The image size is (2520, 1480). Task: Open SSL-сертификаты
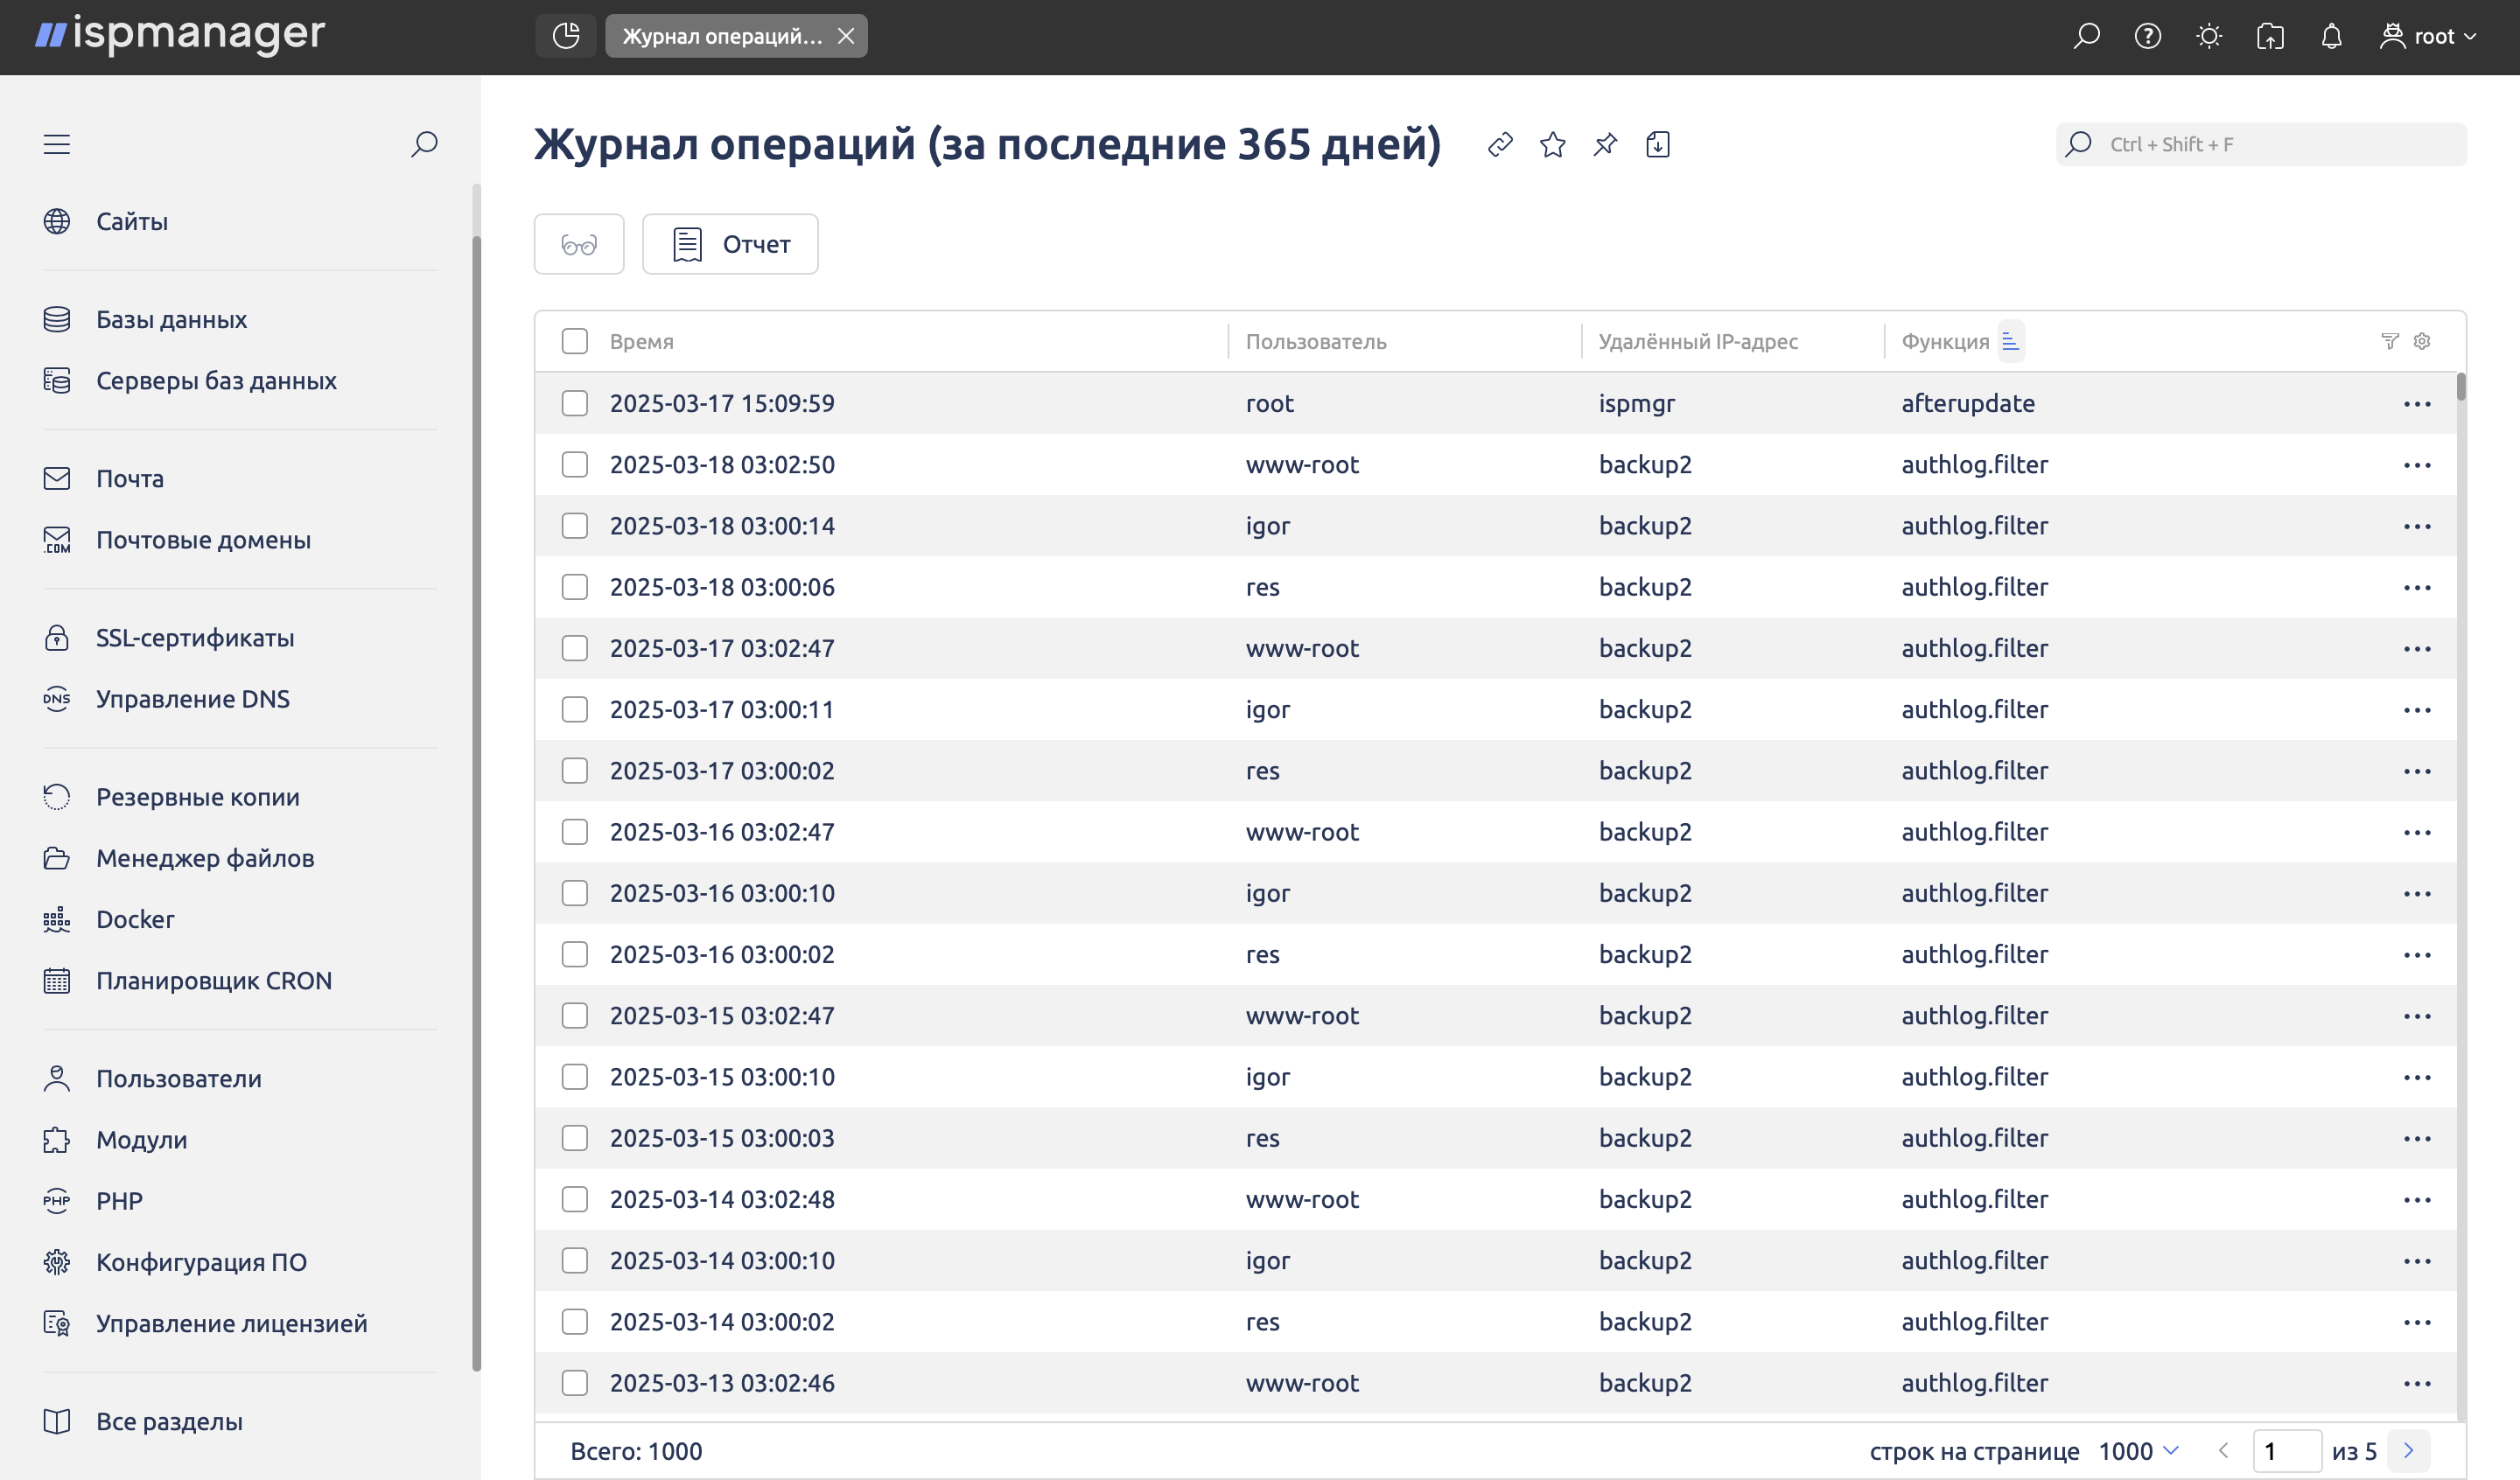pos(195,637)
